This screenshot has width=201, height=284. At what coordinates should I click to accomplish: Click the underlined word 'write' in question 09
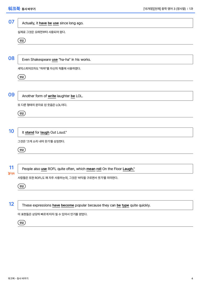click(52, 96)
